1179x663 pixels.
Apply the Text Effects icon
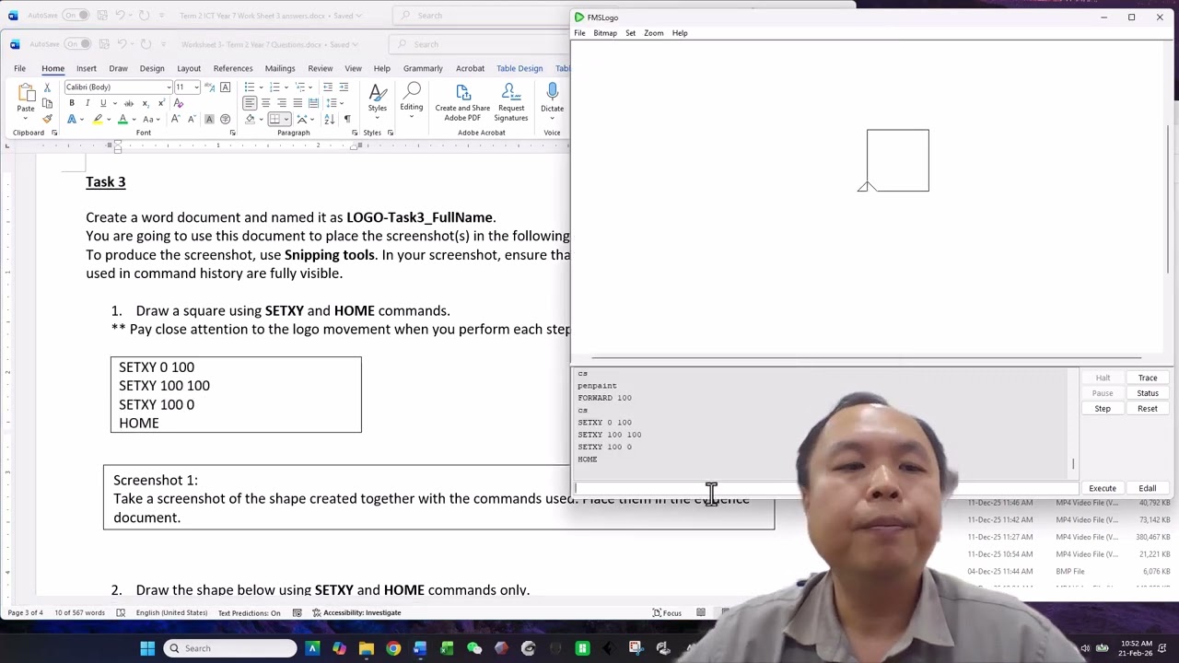[x=72, y=120]
